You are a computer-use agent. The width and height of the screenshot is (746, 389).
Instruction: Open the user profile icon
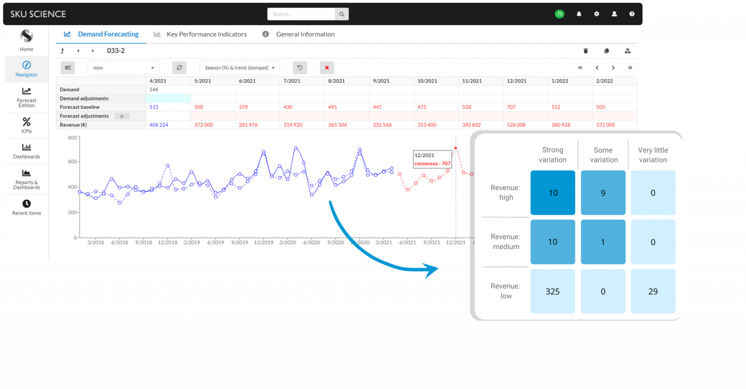tap(614, 14)
